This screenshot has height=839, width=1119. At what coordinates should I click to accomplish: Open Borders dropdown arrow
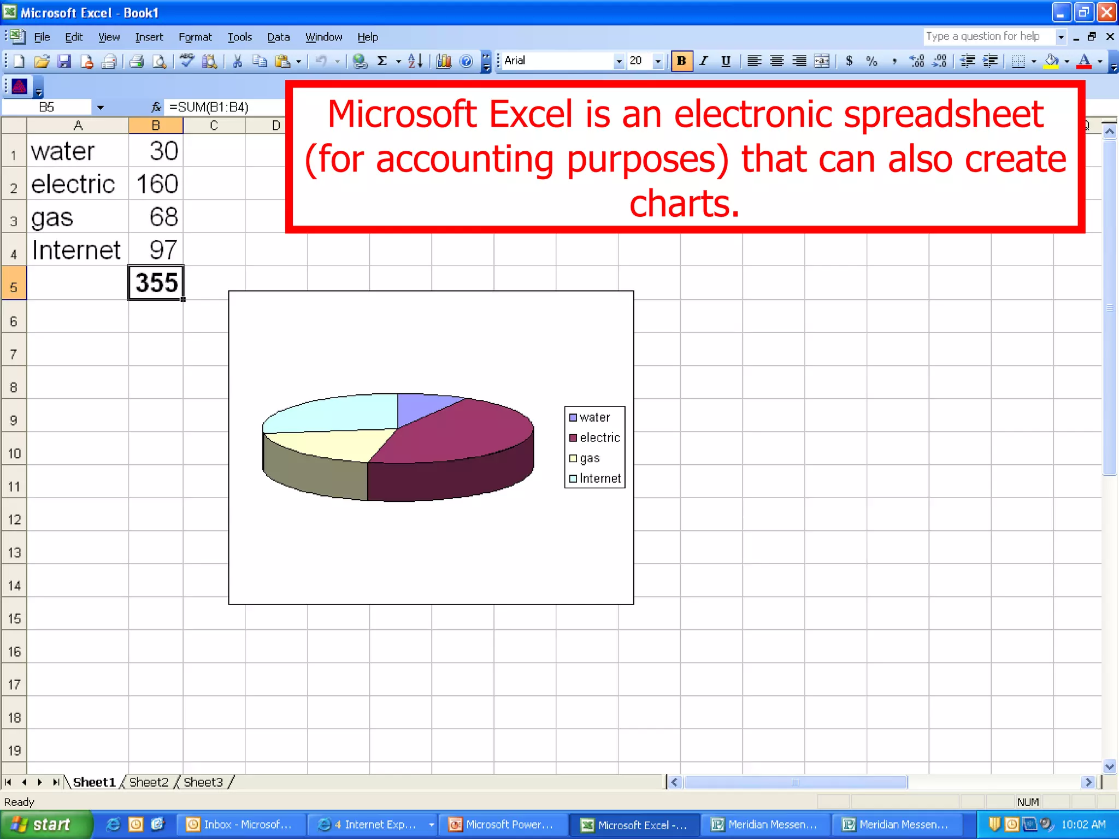(x=1034, y=61)
